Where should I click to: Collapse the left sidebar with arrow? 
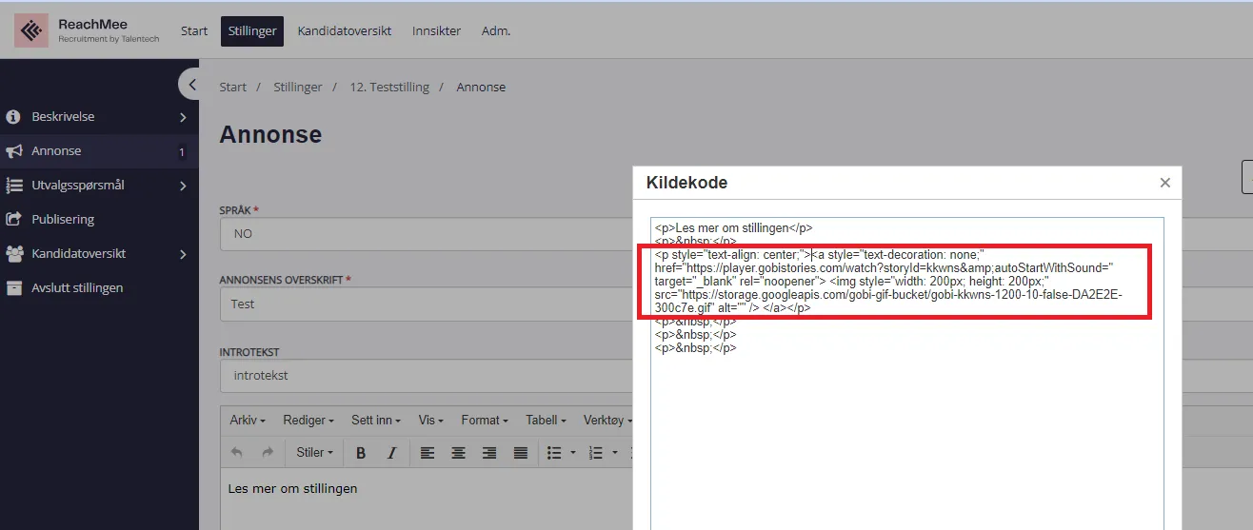coord(191,85)
